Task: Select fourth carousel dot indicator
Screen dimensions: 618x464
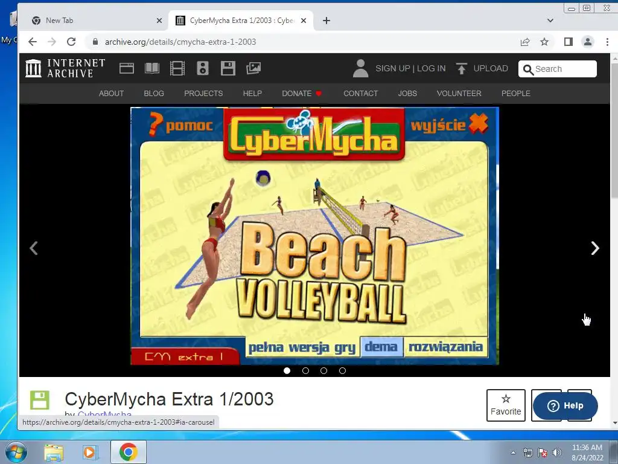Action: coord(343,370)
